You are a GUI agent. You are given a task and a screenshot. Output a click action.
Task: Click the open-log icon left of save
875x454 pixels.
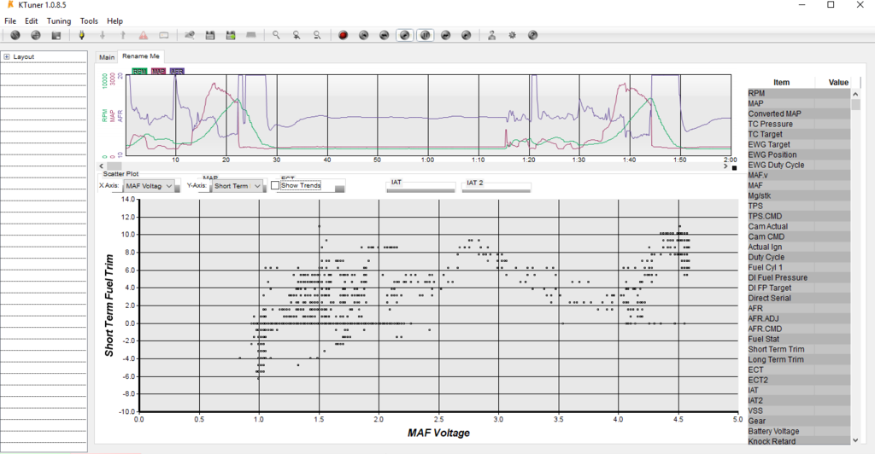[x=190, y=35]
